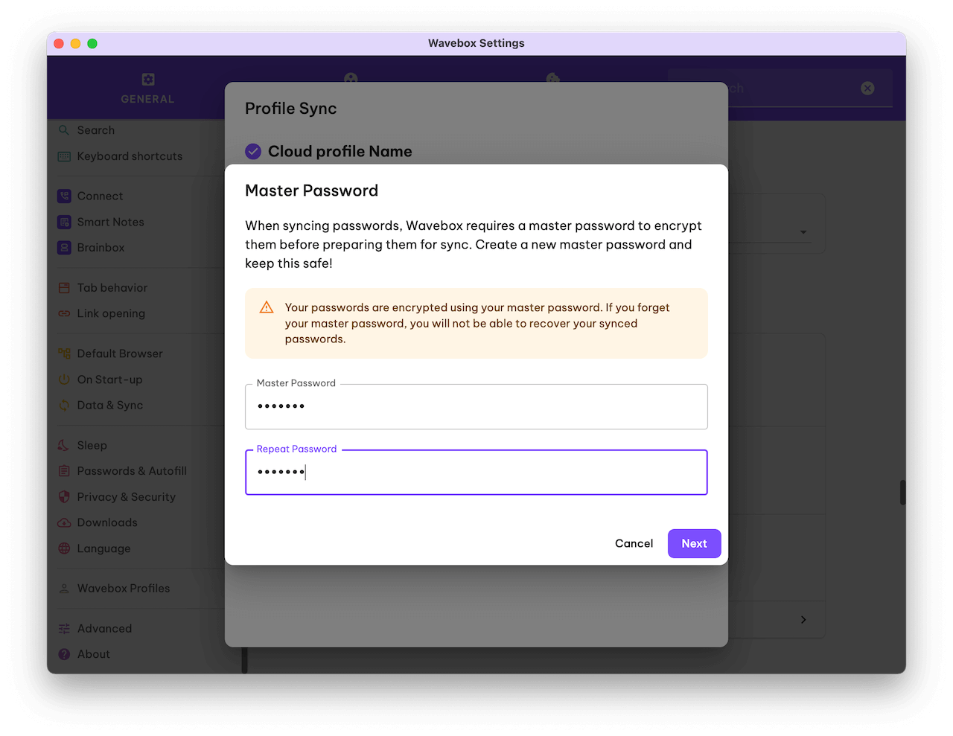
Task: Click the Sleep moon icon
Action: click(64, 445)
